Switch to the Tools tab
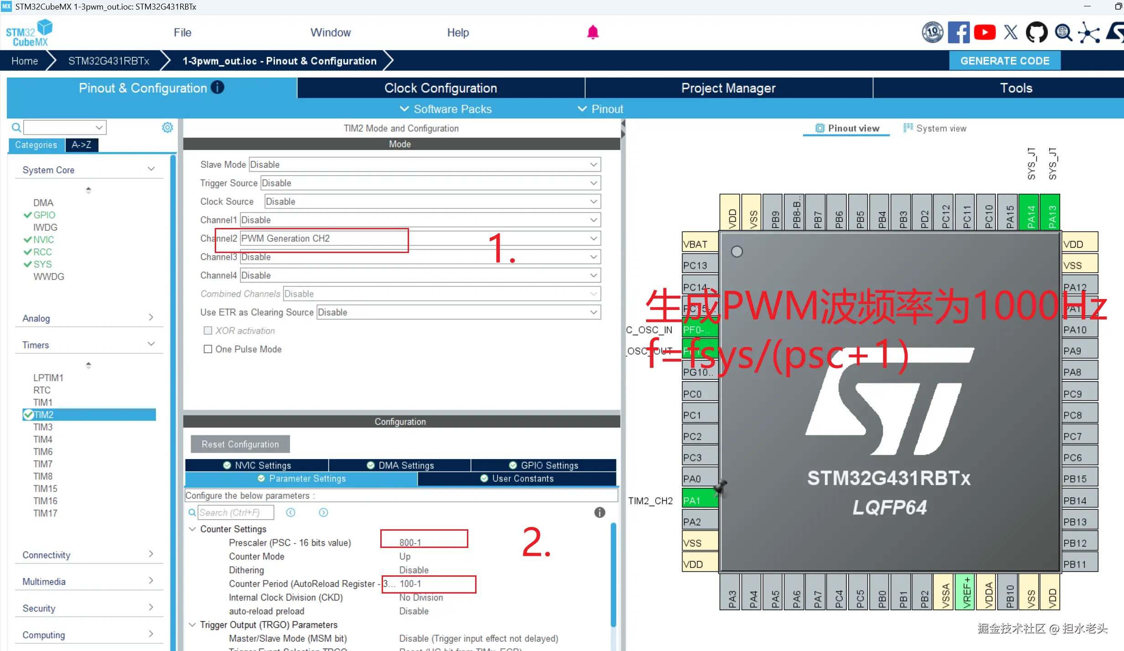 [x=999, y=88]
